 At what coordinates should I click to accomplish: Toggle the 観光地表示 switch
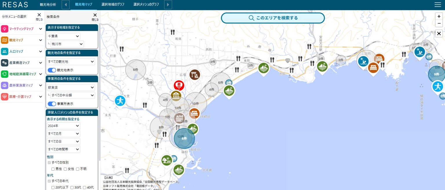[52, 70]
